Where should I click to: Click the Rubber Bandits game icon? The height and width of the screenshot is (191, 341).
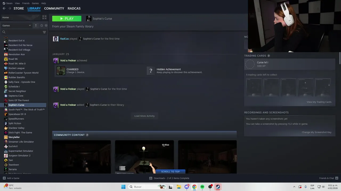coord(6,77)
